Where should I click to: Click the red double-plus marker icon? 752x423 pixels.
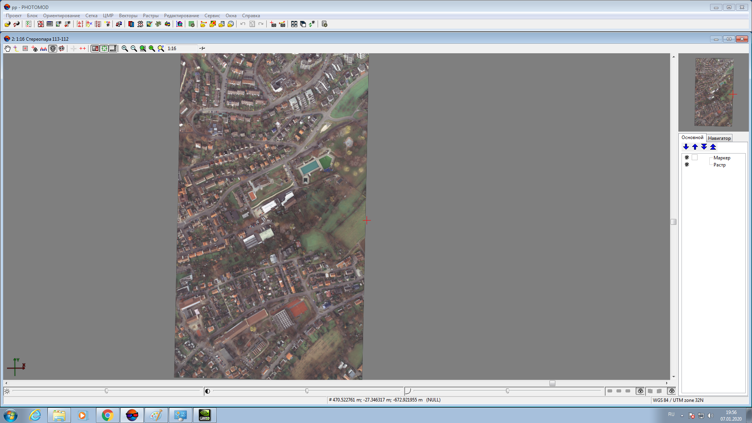pos(82,49)
